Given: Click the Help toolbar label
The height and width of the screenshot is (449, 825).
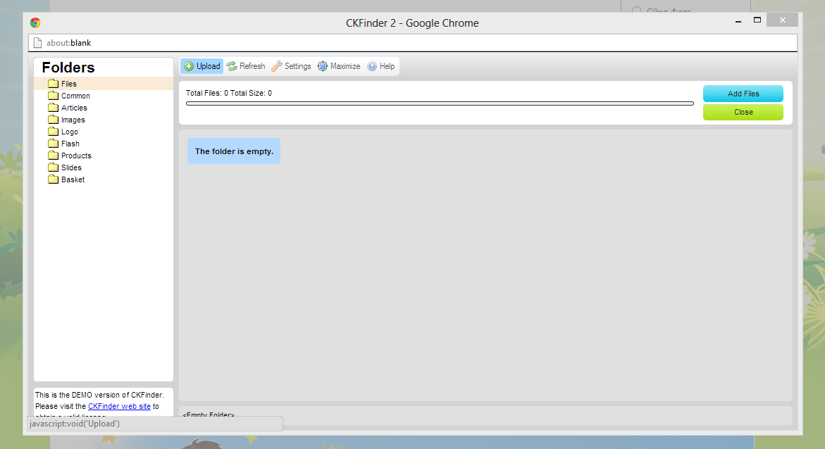Looking at the screenshot, I should point(387,66).
